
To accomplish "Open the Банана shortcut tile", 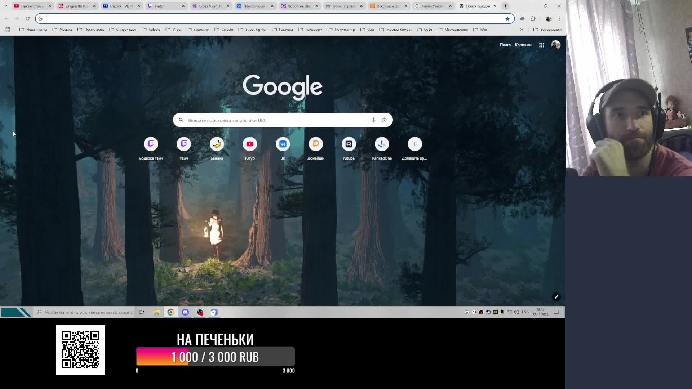I will pyautogui.click(x=217, y=144).
